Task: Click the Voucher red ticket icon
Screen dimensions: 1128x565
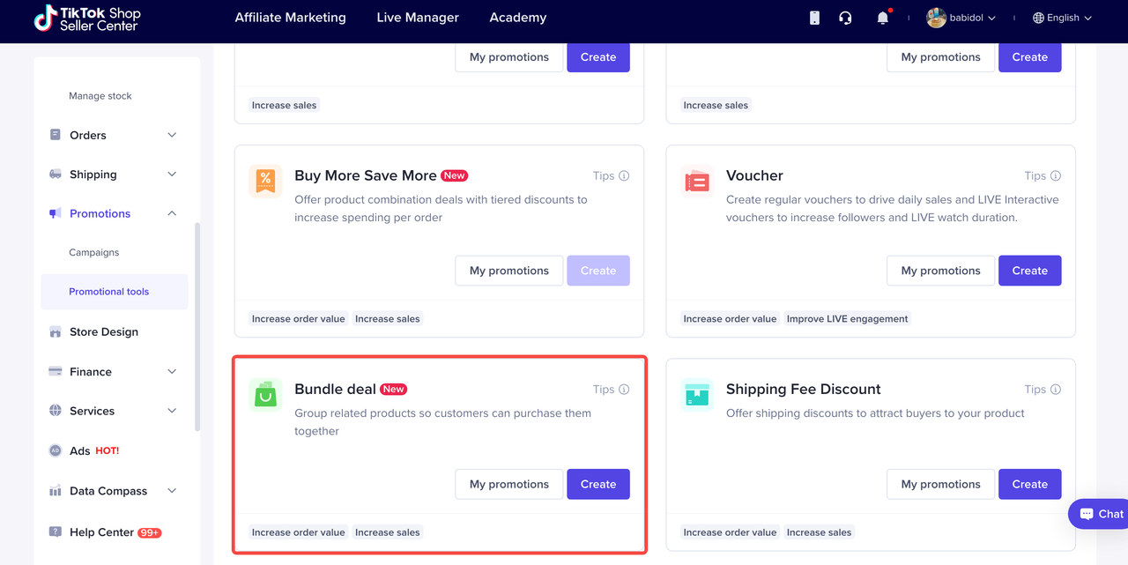Action: pyautogui.click(x=697, y=182)
